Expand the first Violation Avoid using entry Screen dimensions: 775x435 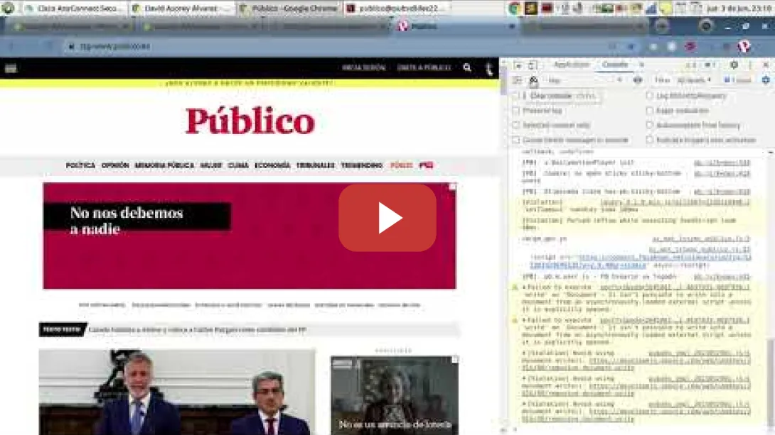(525, 353)
